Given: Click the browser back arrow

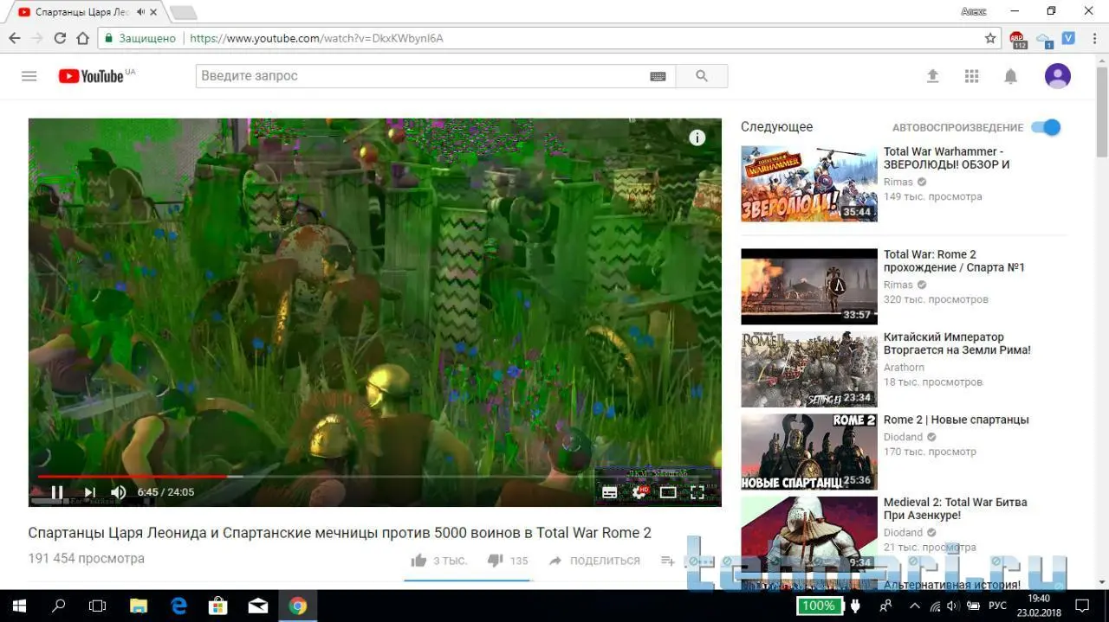Looking at the screenshot, I should 15,38.
